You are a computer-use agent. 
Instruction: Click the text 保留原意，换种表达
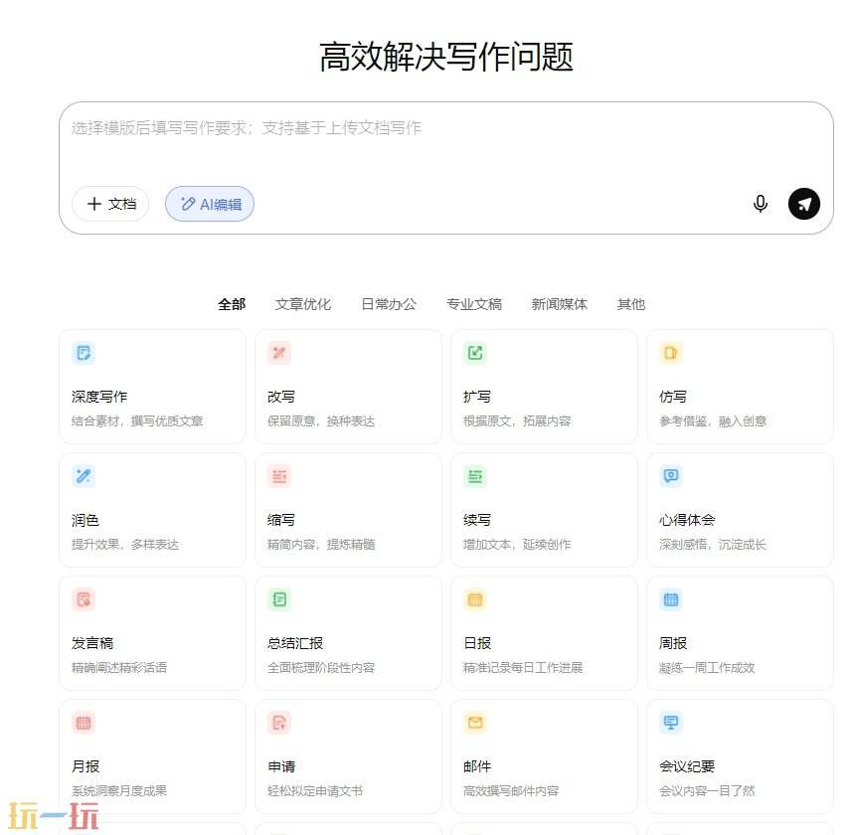321,421
